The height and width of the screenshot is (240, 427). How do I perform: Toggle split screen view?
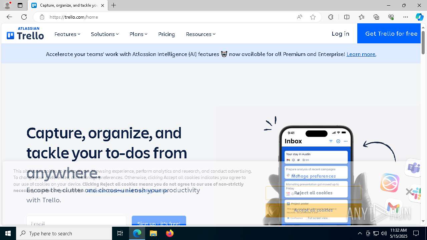coord(347,17)
